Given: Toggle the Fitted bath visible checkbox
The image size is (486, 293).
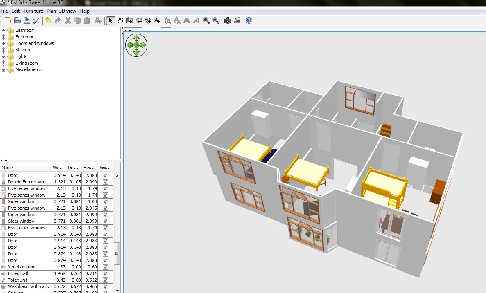Looking at the screenshot, I should click(x=105, y=273).
